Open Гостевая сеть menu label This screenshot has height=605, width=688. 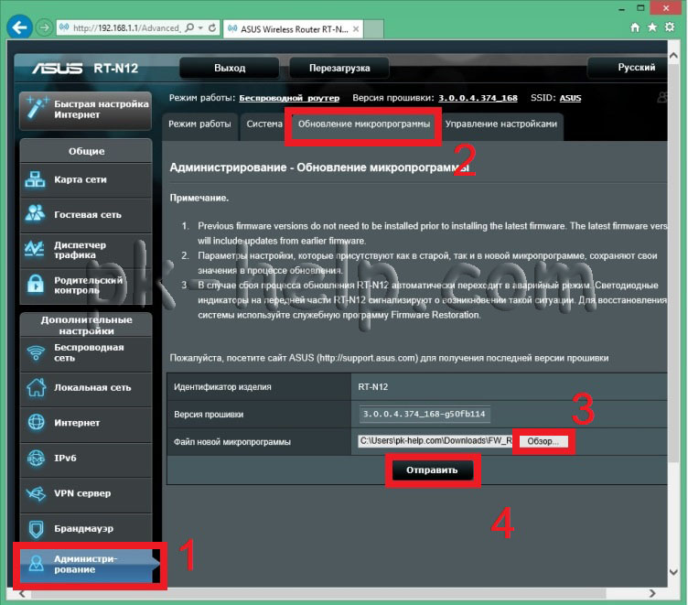point(87,215)
